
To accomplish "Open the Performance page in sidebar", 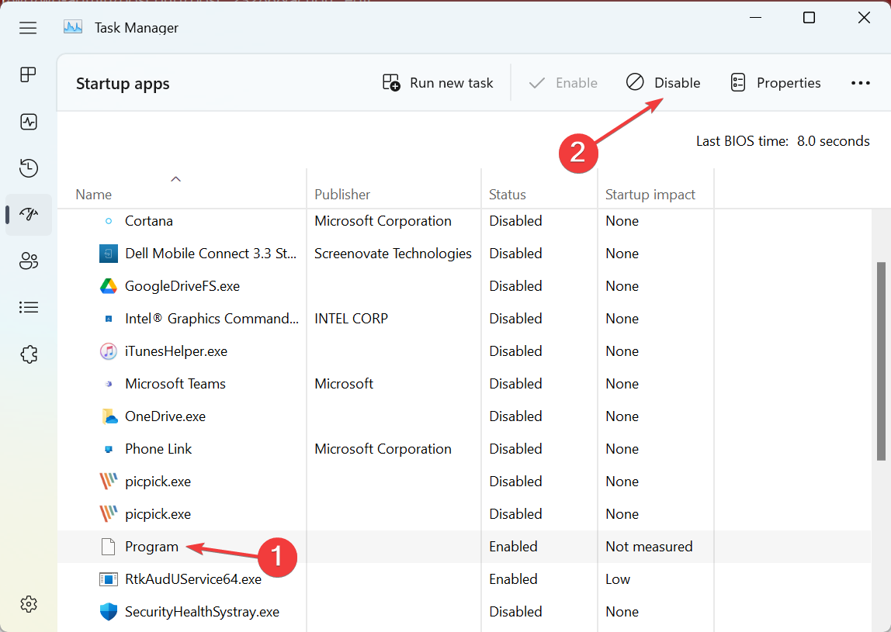I will [x=29, y=122].
